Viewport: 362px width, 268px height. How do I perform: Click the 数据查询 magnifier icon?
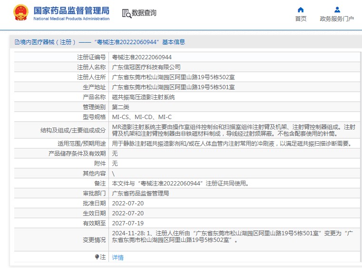click(126, 13)
